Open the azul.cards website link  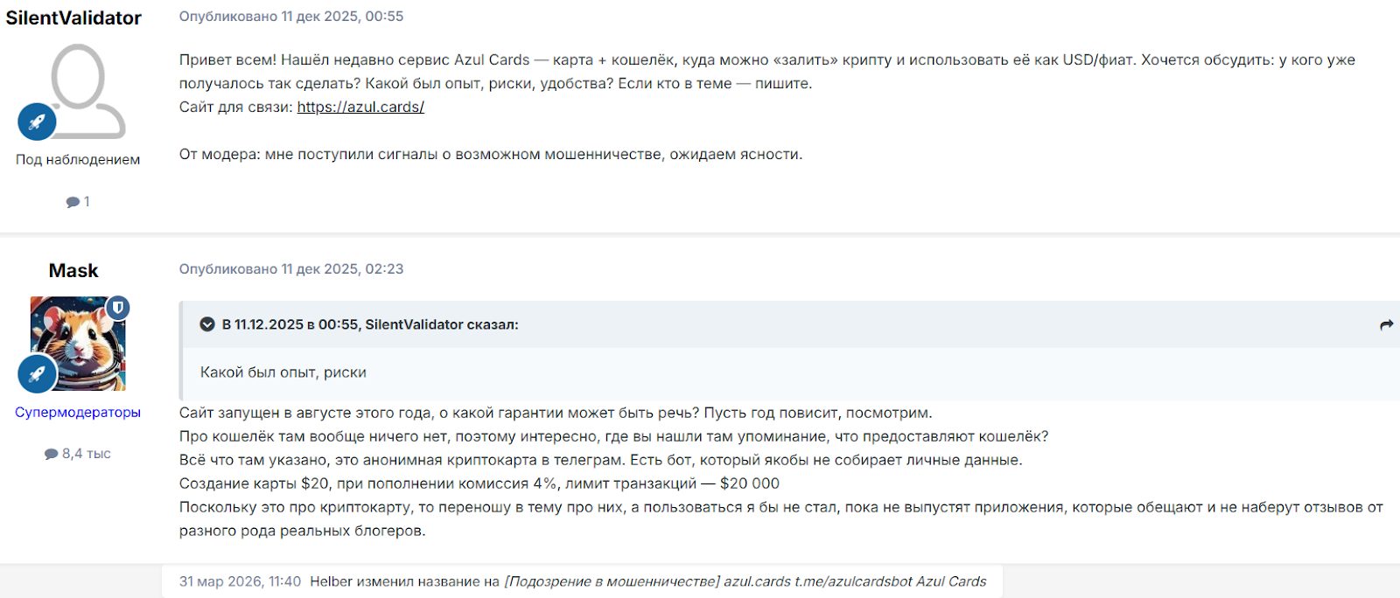click(360, 108)
